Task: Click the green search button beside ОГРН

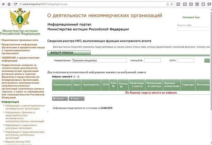Action: [x=207, y=61]
